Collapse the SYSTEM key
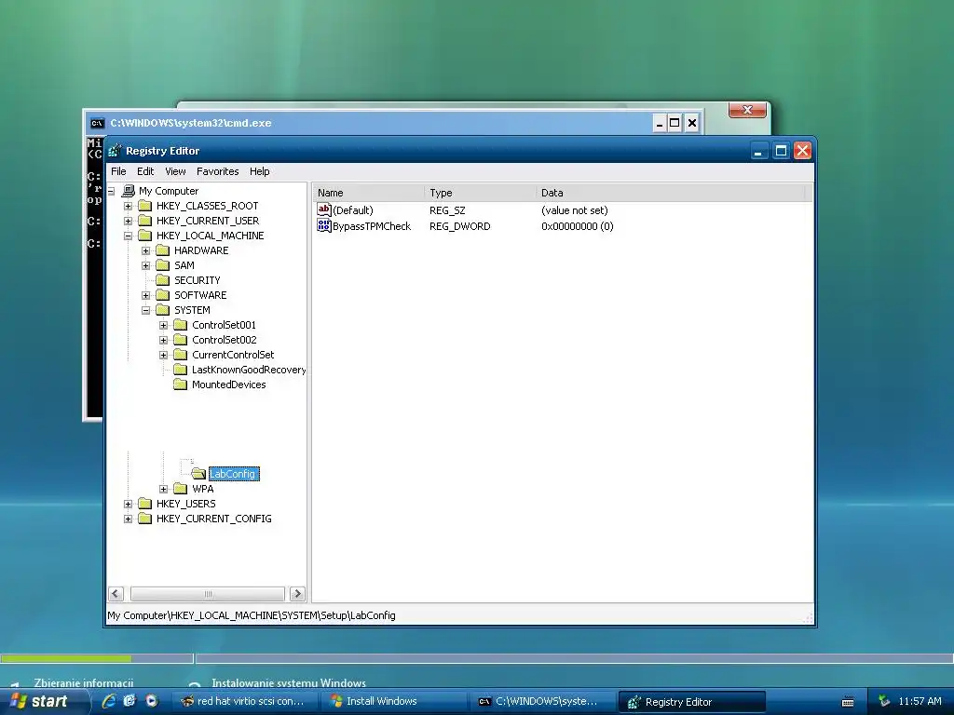 tap(145, 310)
